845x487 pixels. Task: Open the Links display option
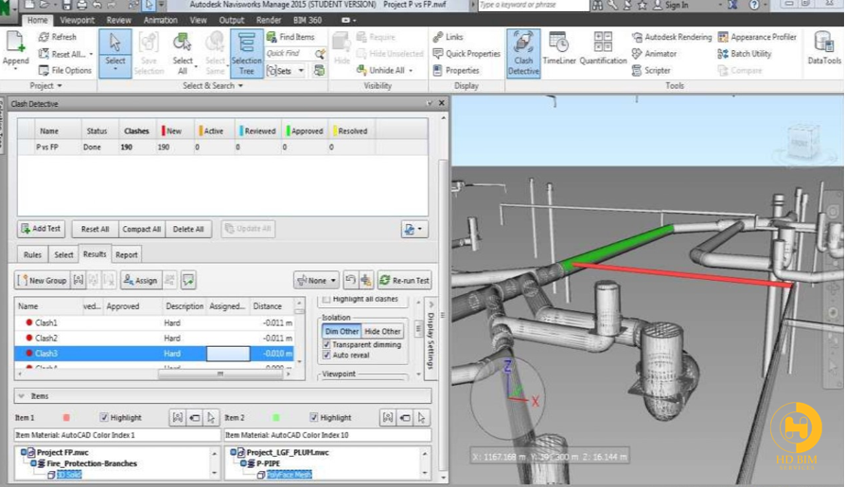tap(448, 37)
